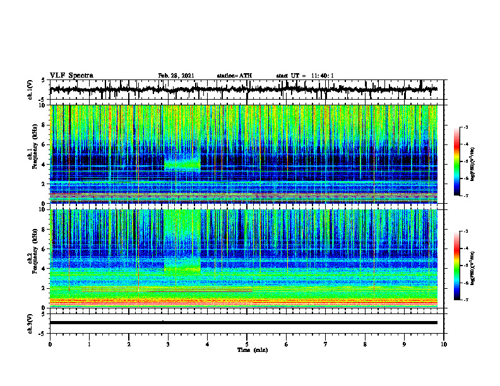Click the 2 kHz tick label of the ch.2 spectrogram

click(x=44, y=288)
